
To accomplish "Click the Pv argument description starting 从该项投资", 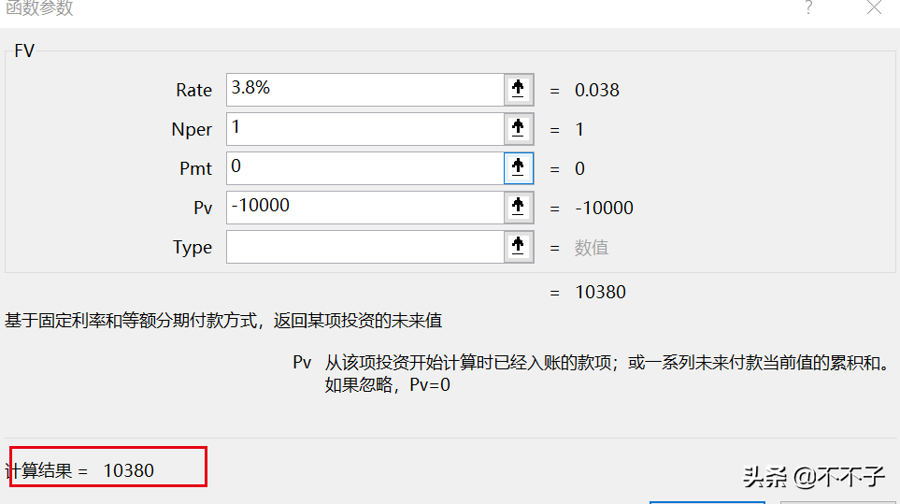I will [607, 374].
